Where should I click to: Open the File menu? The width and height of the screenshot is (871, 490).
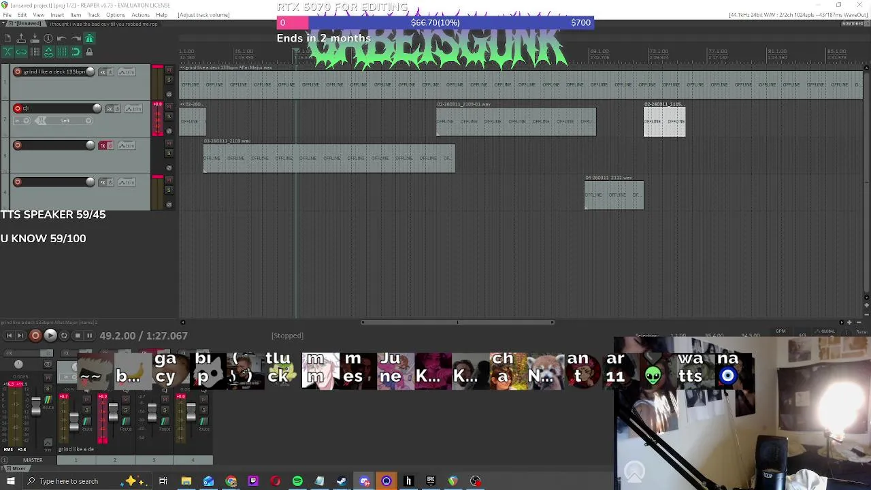coord(7,15)
